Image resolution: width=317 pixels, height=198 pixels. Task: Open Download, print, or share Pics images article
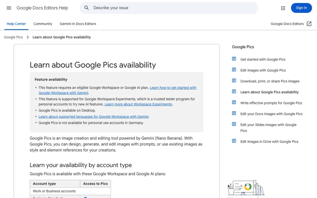[270, 81]
